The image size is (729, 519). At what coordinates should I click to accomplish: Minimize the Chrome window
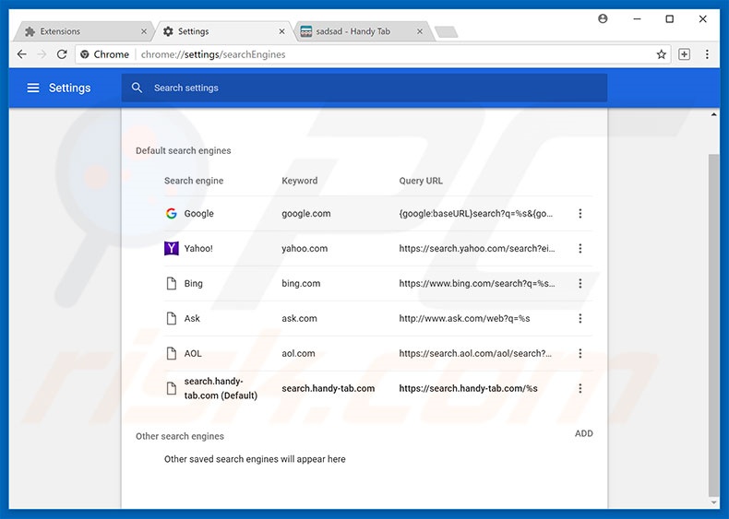click(637, 18)
